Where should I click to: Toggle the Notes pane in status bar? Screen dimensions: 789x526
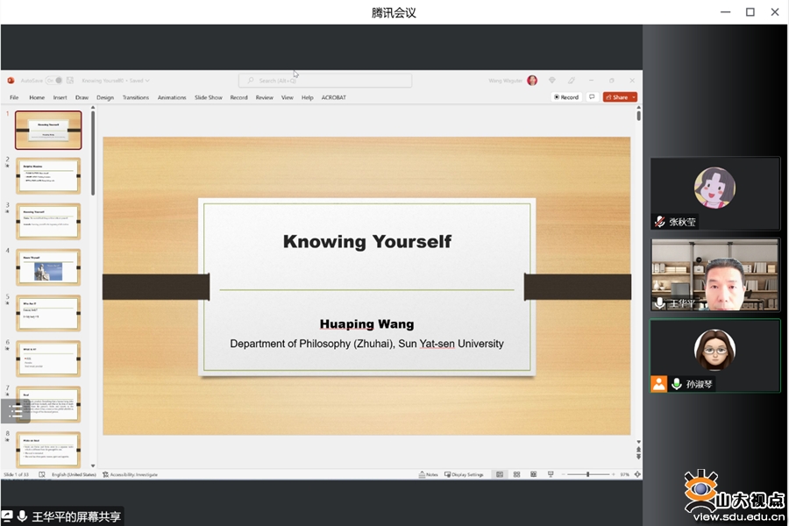click(x=429, y=474)
